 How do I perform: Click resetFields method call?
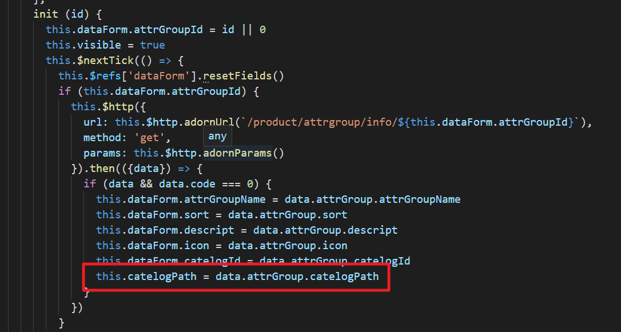click(x=238, y=76)
